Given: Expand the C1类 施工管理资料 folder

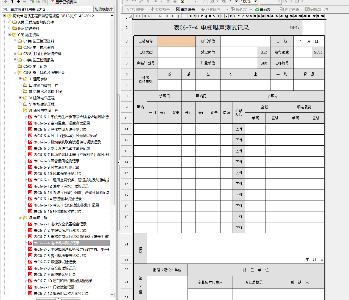Looking at the screenshot, I should tap(15, 41).
